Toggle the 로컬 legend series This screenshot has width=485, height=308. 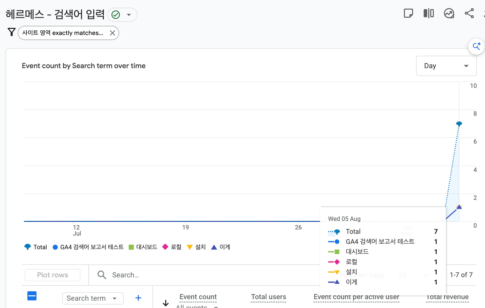[172, 247]
